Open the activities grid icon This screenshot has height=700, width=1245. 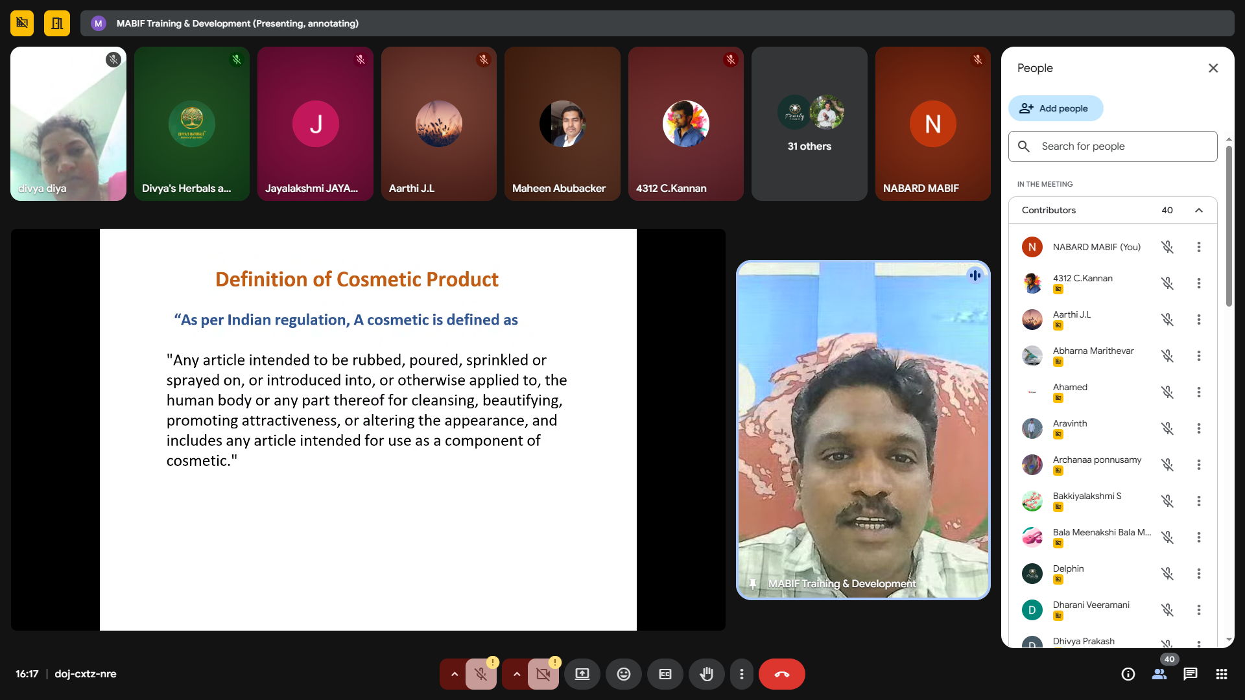click(1221, 674)
